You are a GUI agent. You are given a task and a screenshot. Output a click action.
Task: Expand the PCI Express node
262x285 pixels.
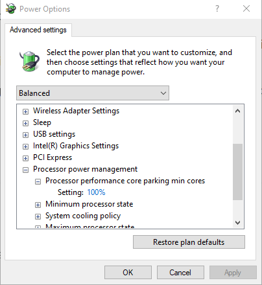tap(25, 158)
